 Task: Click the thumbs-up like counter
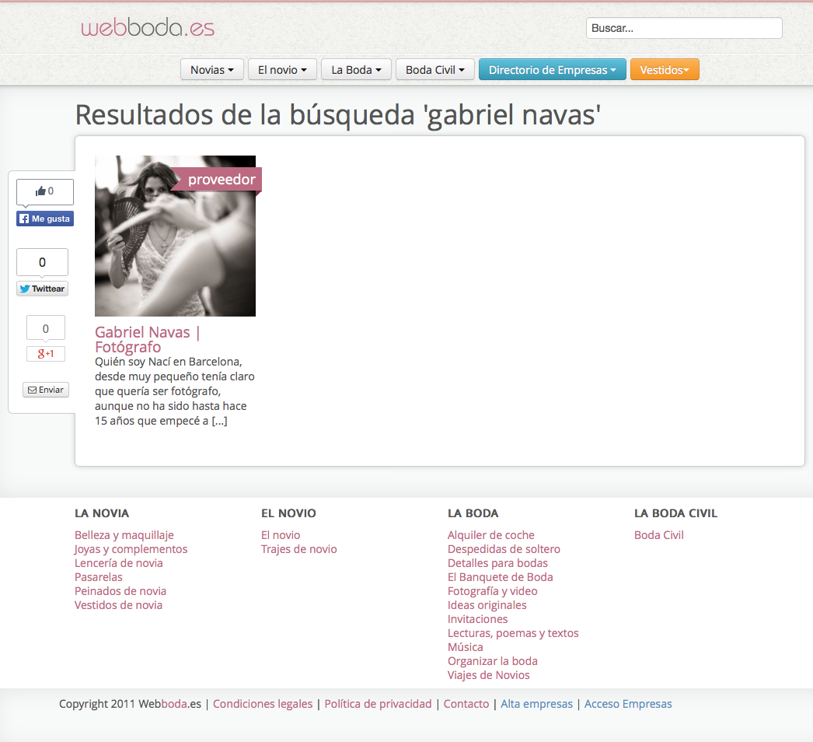click(45, 191)
